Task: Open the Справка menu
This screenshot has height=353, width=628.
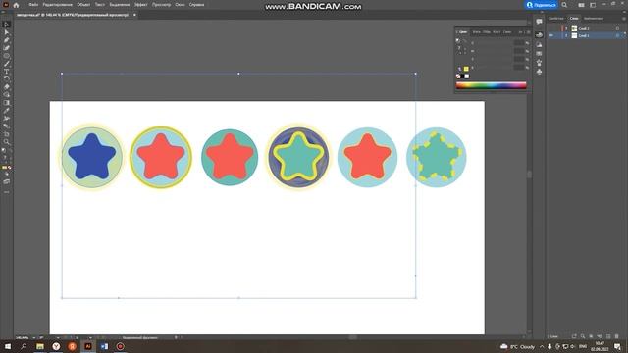Action: [196, 5]
